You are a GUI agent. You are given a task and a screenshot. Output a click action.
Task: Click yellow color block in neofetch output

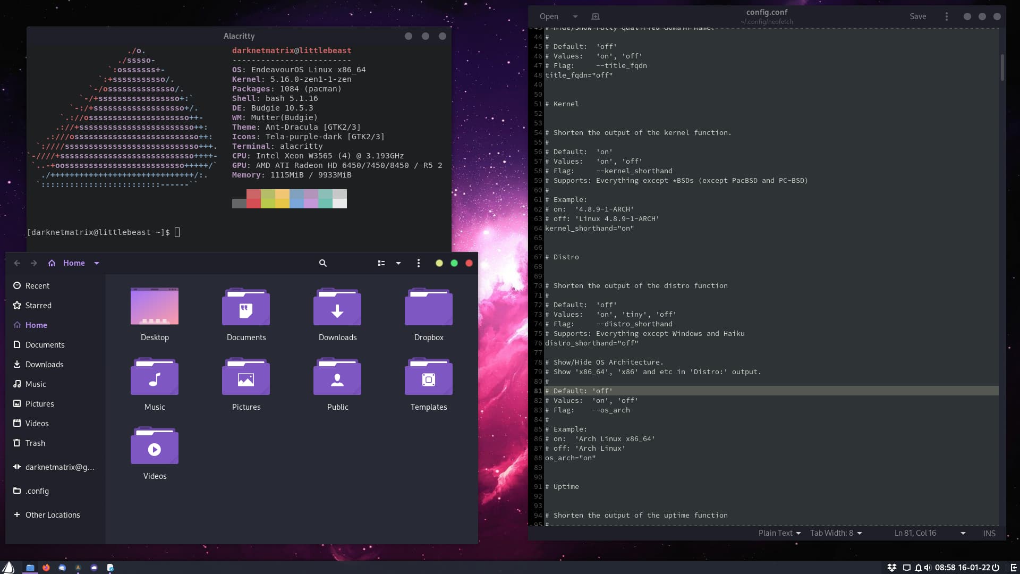282,199
